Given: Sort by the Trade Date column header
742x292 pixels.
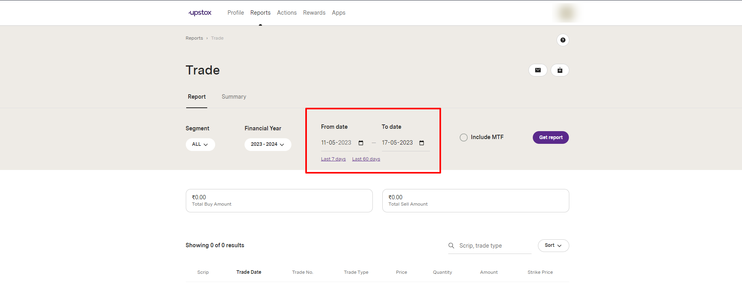Looking at the screenshot, I should click(x=249, y=272).
